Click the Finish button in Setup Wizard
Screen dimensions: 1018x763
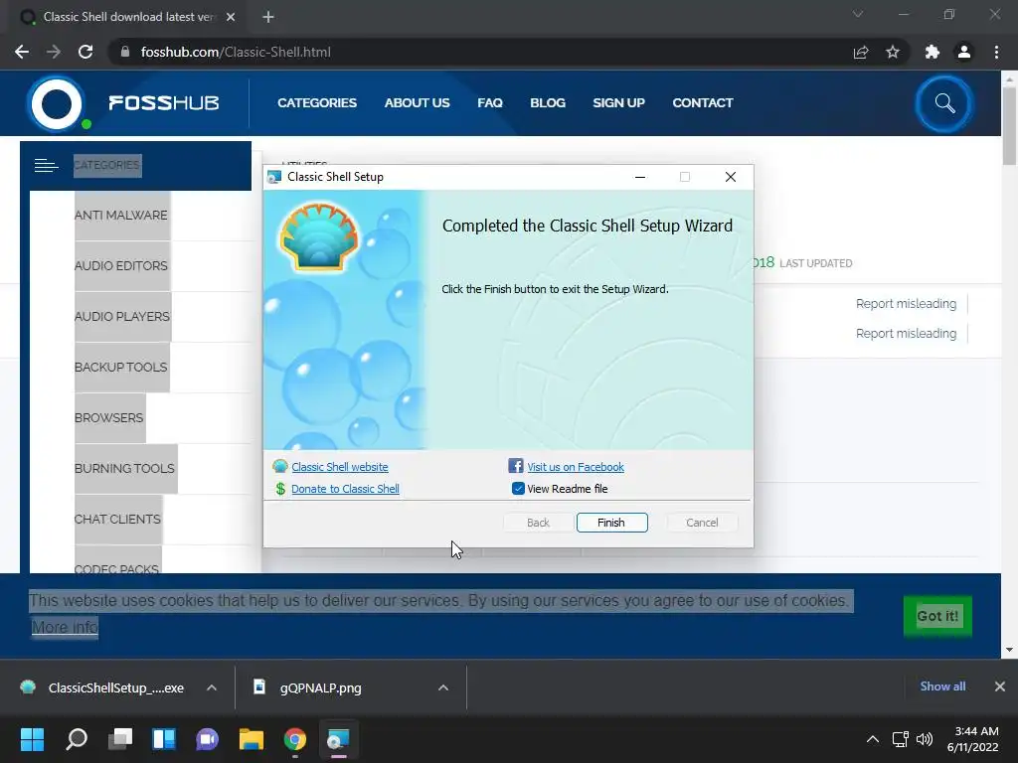[611, 523]
